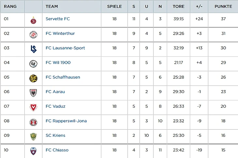Click the SC Kriens club crest
The image size is (238, 158).
coord(33,136)
